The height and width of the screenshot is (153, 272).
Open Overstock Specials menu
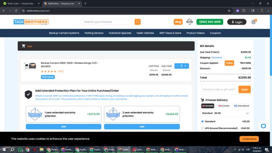[120, 33]
